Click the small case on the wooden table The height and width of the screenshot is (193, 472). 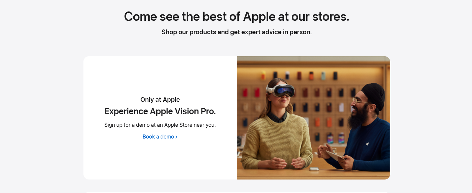pos(314,169)
